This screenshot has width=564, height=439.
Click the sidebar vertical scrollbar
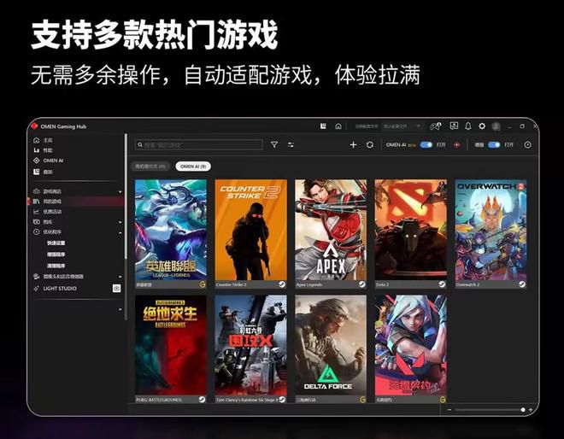click(x=126, y=196)
